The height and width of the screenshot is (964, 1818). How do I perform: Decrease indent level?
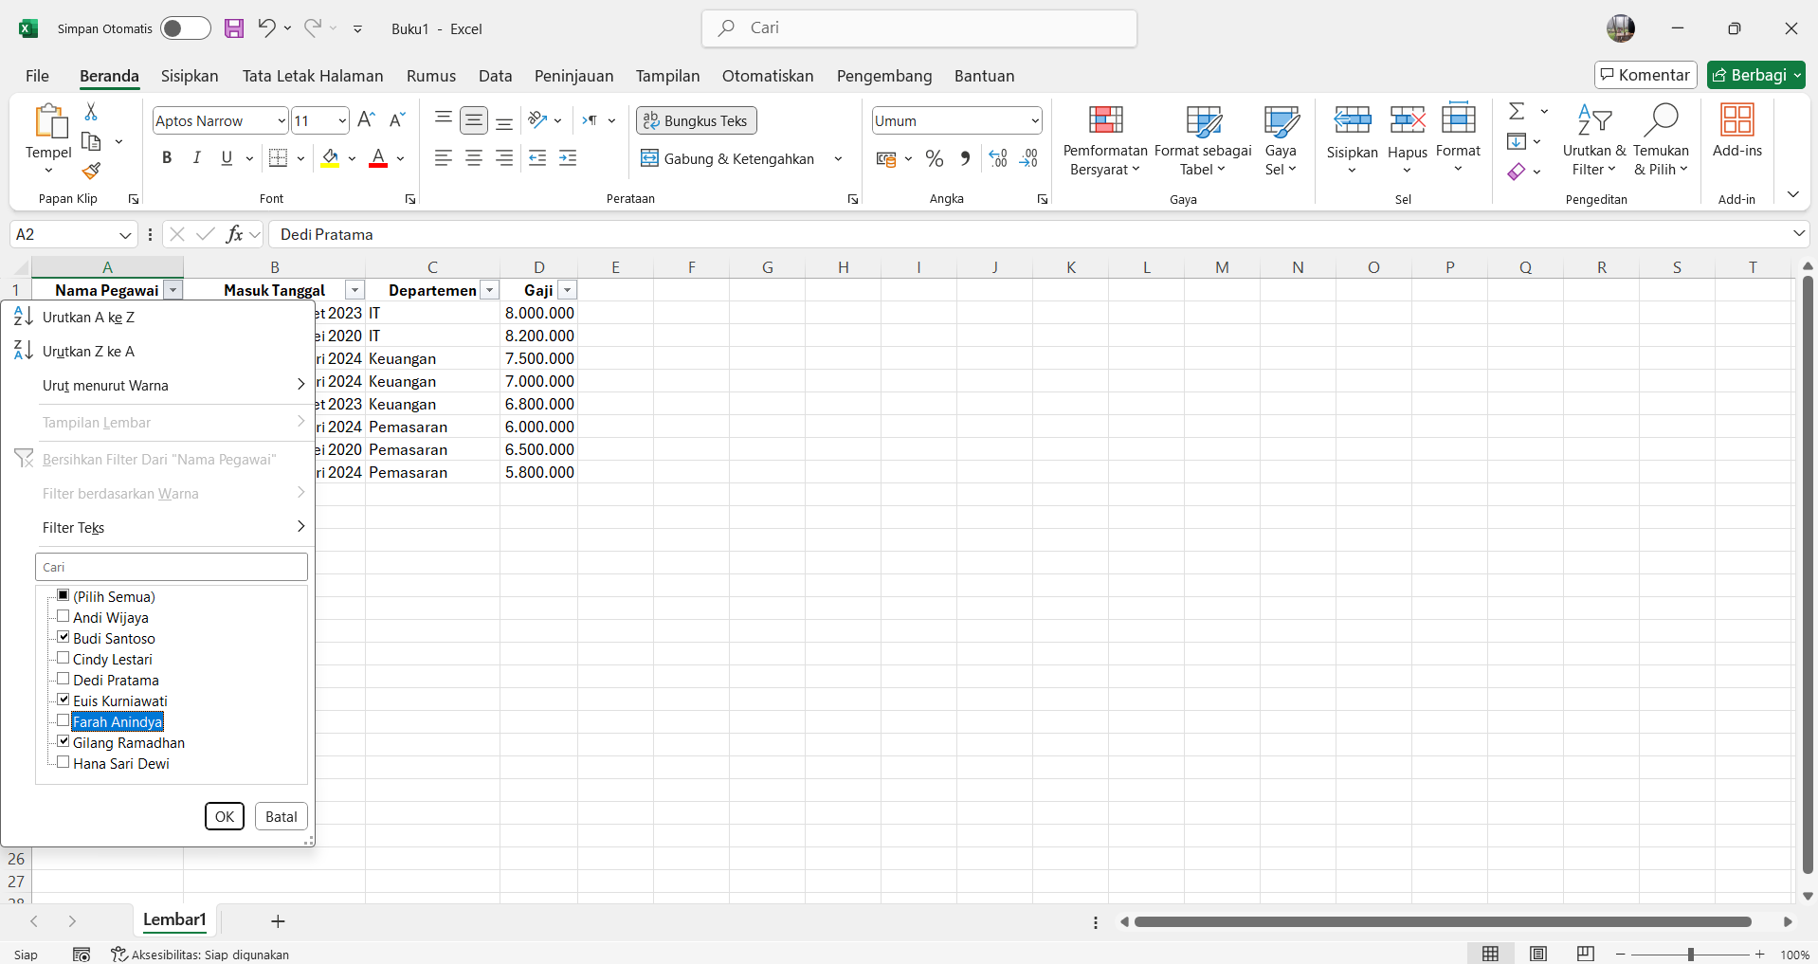pyautogui.click(x=537, y=158)
